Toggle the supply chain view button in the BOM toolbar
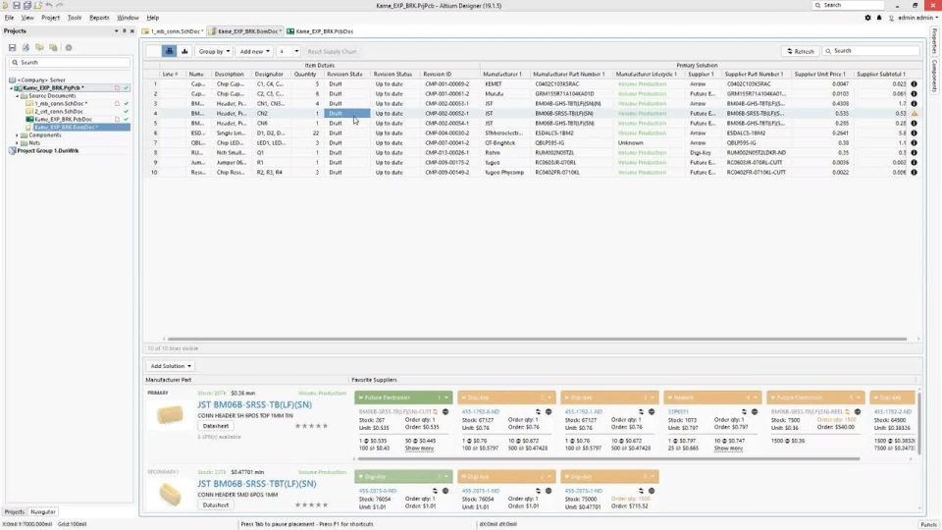 (169, 52)
